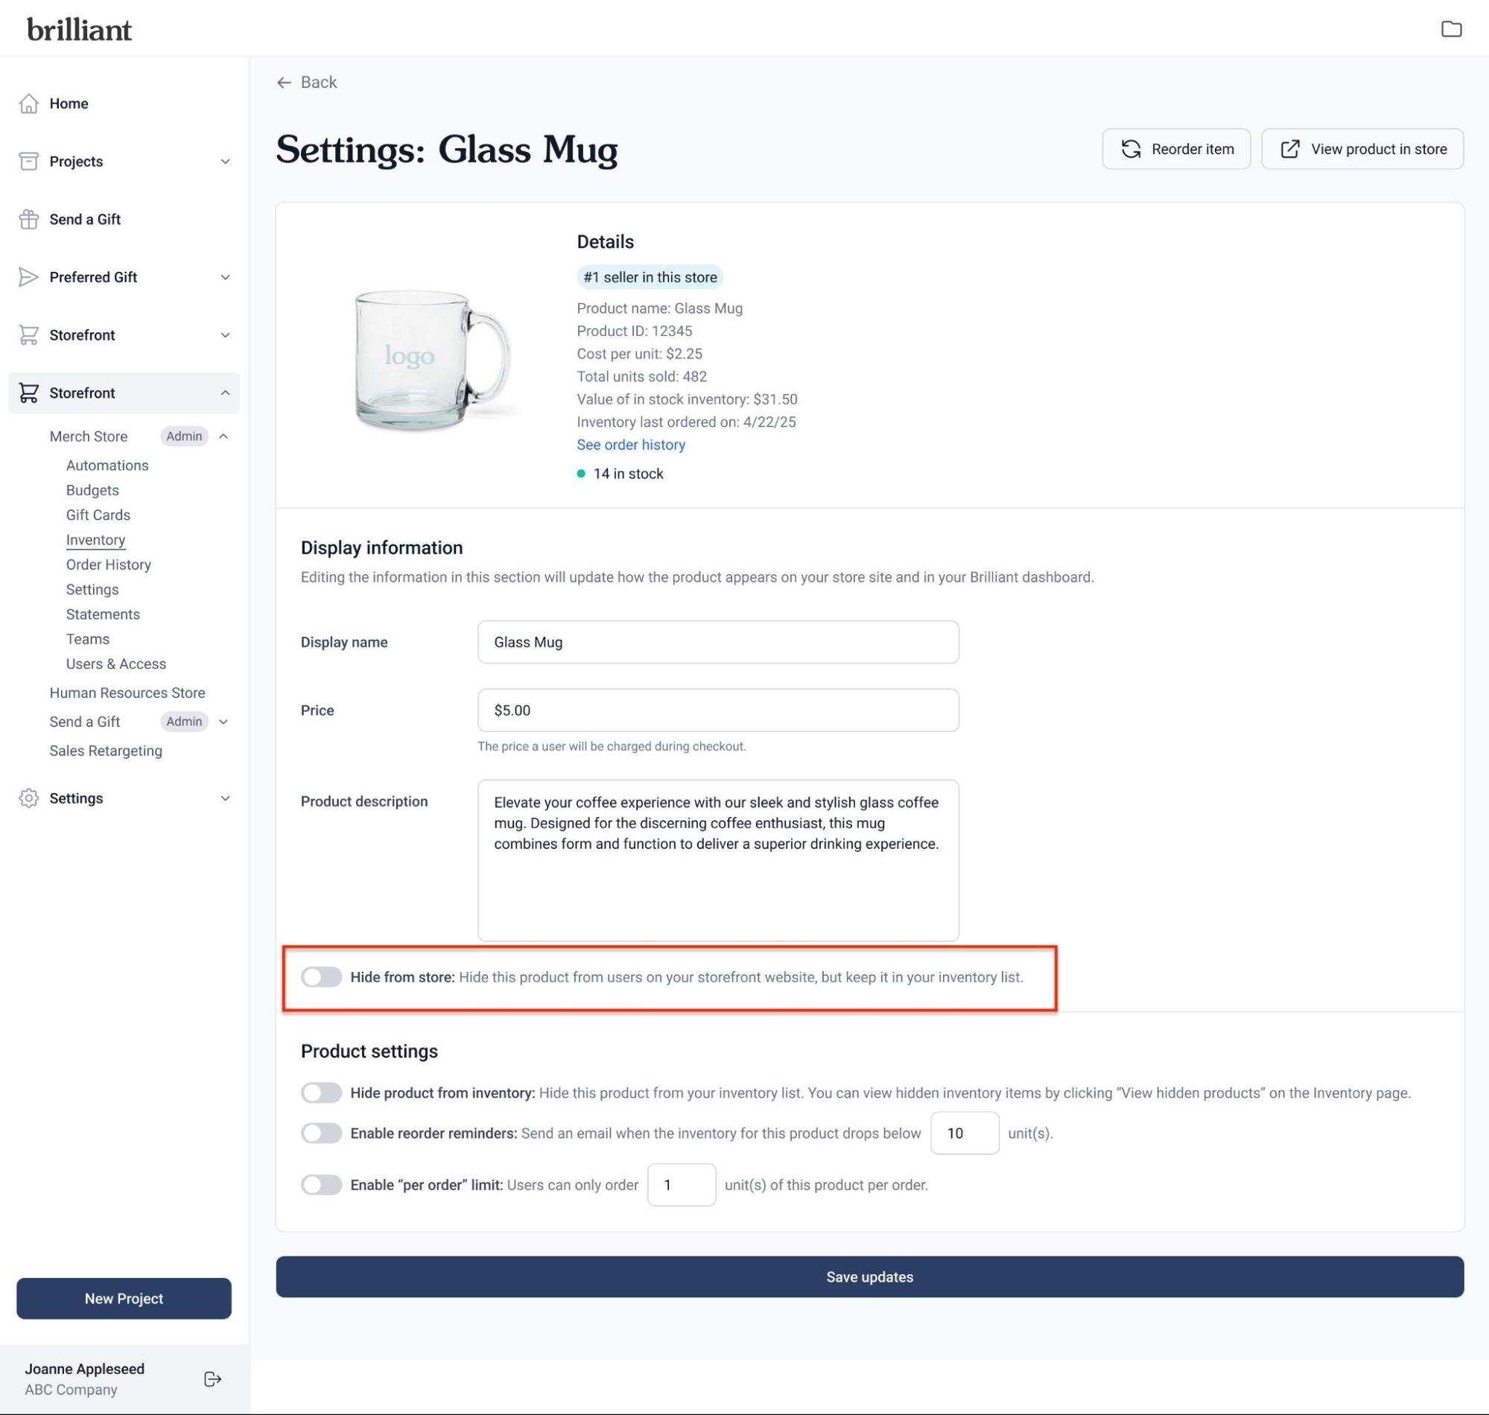Viewport: 1489px width, 1415px height.
Task: Expand the Projects menu chevron
Action: pyautogui.click(x=225, y=162)
